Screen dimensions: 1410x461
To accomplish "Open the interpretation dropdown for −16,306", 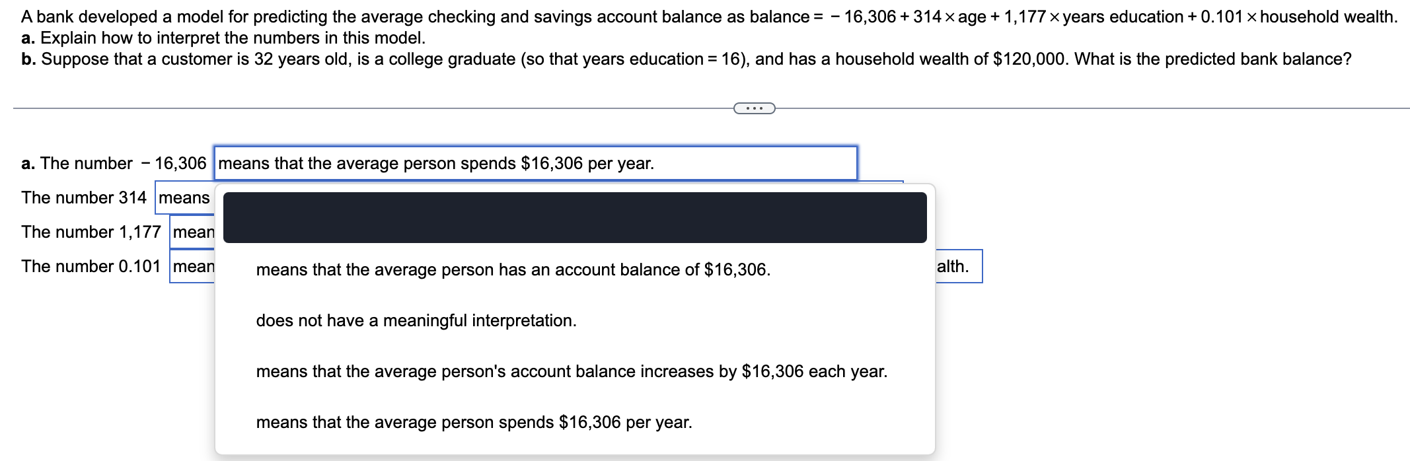I will 535,162.
